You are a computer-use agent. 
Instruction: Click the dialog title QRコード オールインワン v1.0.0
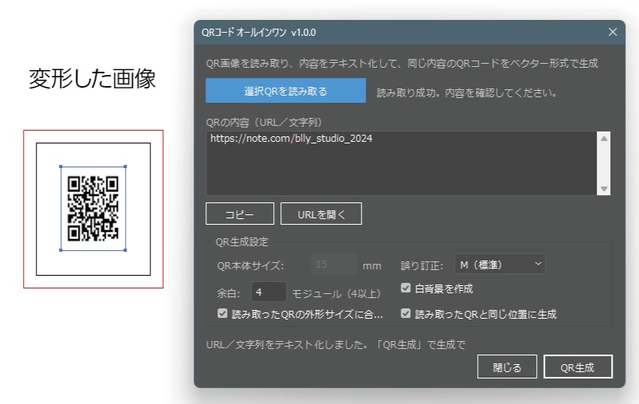coord(258,32)
